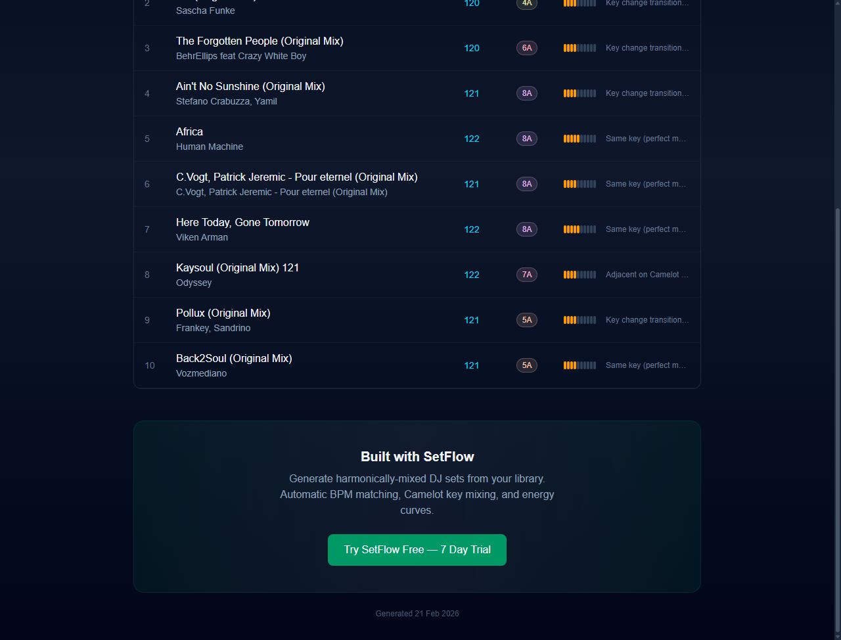Click the 7A key badge for Kaysoul
Screen dimensions: 841x640
point(527,275)
